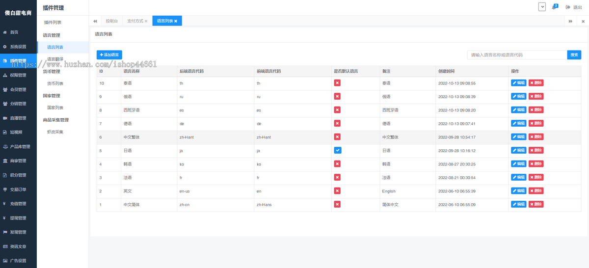Click the notification bell icon
This screenshot has height=268, width=589.
click(x=554, y=7)
